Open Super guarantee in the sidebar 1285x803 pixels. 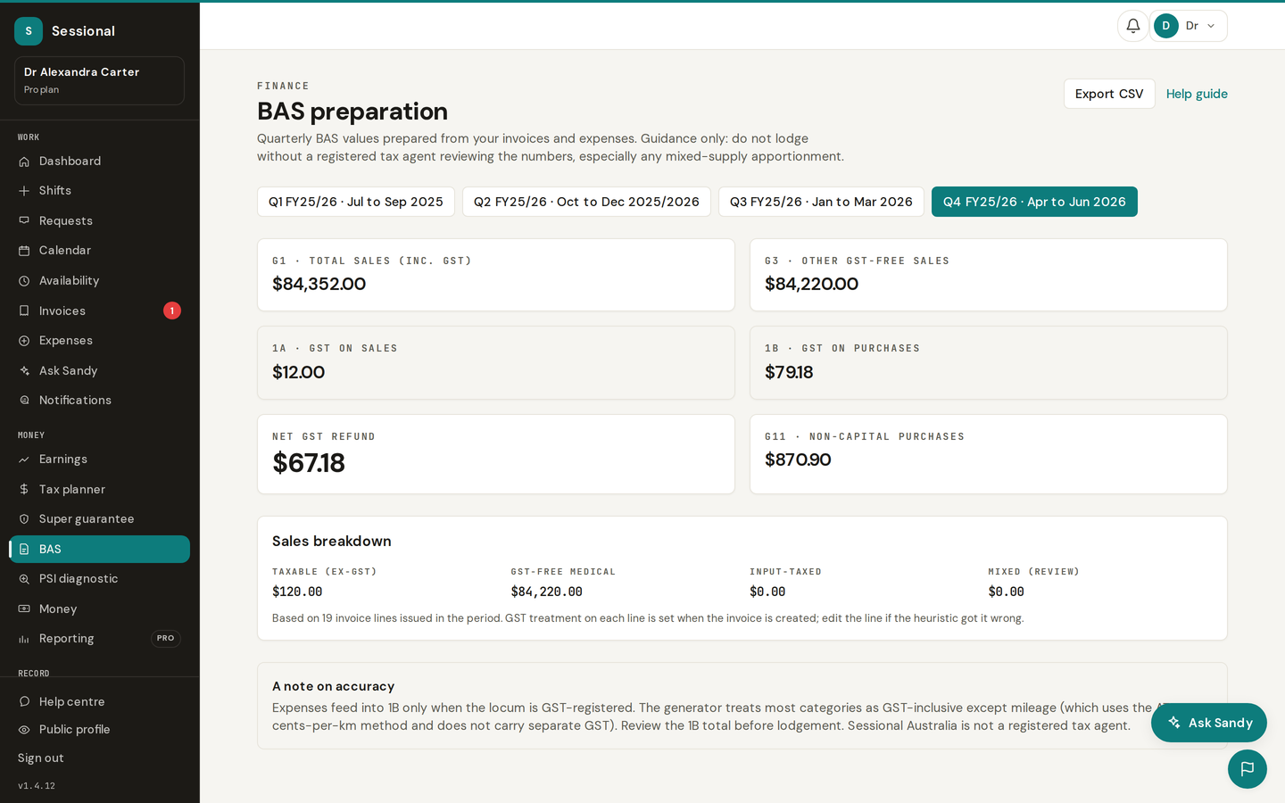(99, 519)
